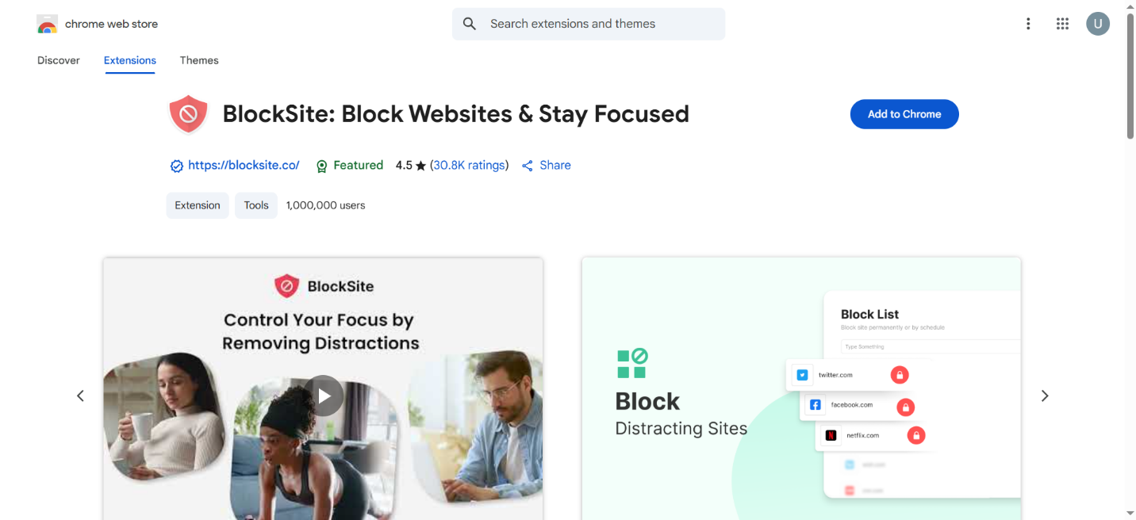Click the Featured badge icon
Screen dimensions: 1136x520
point(321,165)
